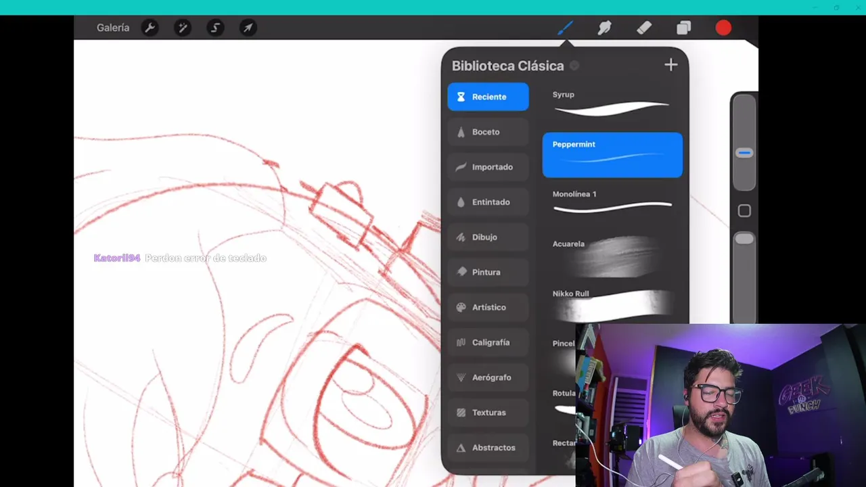866x487 pixels.
Task: Click the triangle icon beside Abstractos
Action: [461, 448]
